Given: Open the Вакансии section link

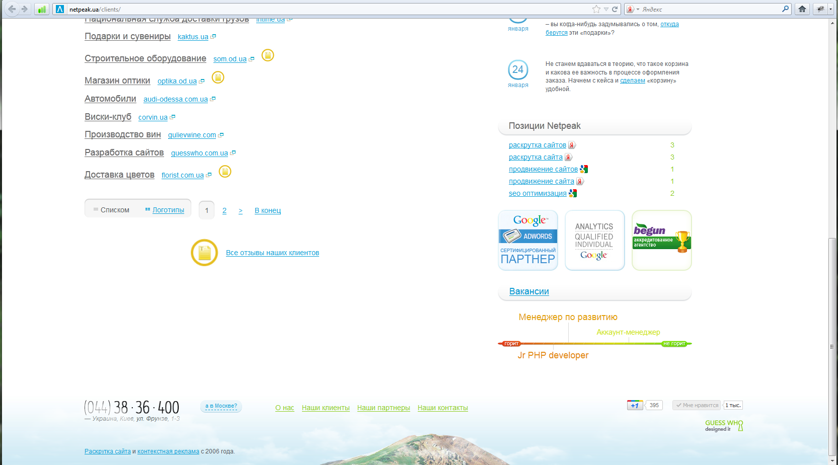Looking at the screenshot, I should 529,291.
